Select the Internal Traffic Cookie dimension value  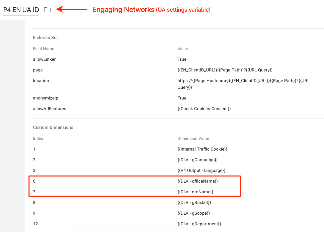tap(202, 149)
